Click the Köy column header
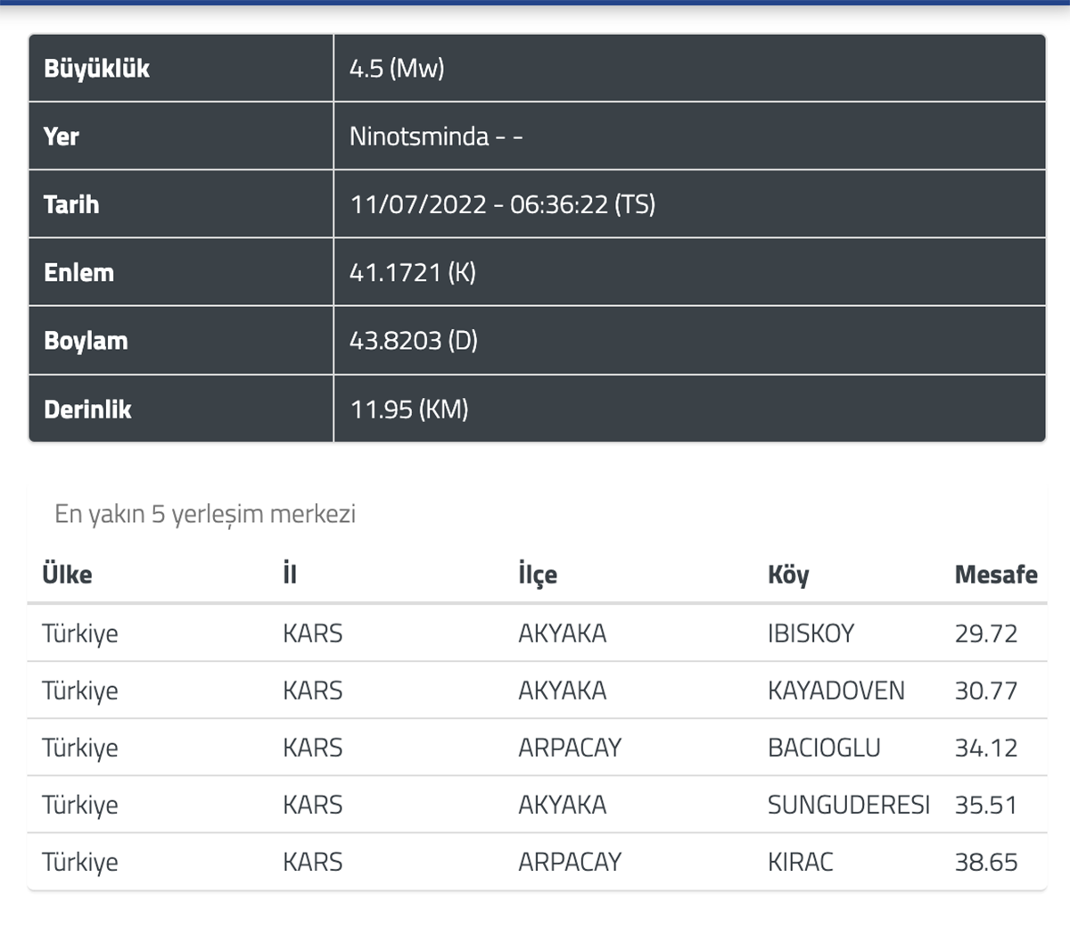 pyautogui.click(x=788, y=575)
